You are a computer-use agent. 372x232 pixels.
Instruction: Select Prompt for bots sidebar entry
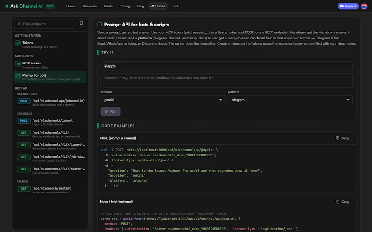[50, 77]
